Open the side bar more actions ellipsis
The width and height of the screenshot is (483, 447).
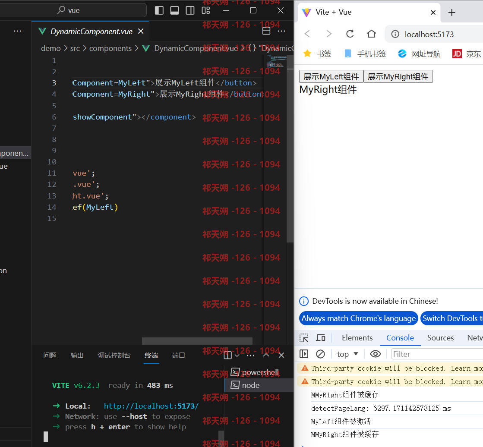pyautogui.click(x=18, y=31)
